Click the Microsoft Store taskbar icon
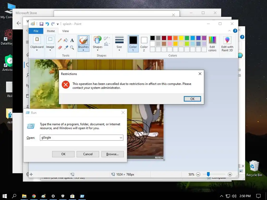267x200 pixels. (72, 196)
